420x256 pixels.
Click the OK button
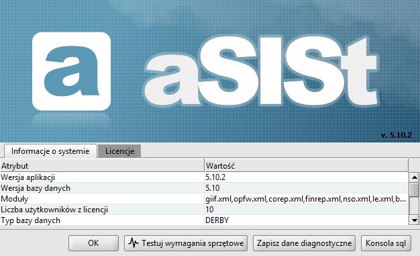pos(93,243)
